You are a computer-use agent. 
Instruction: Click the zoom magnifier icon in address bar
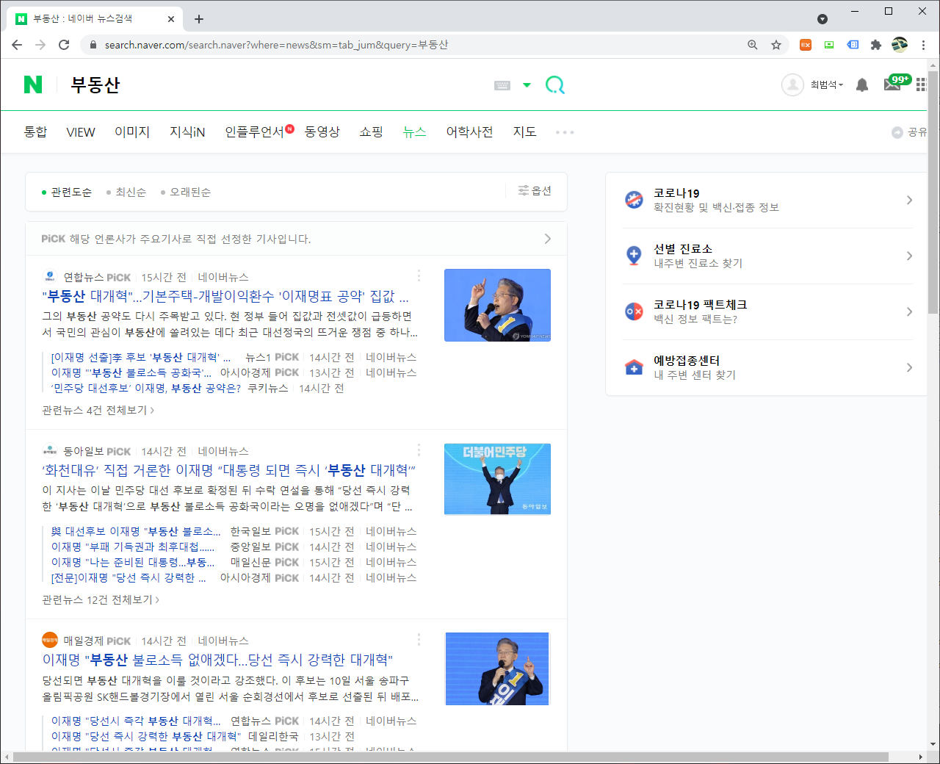[x=753, y=45]
